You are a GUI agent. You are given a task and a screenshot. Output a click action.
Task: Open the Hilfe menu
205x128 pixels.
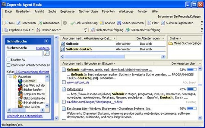click(x=155, y=11)
